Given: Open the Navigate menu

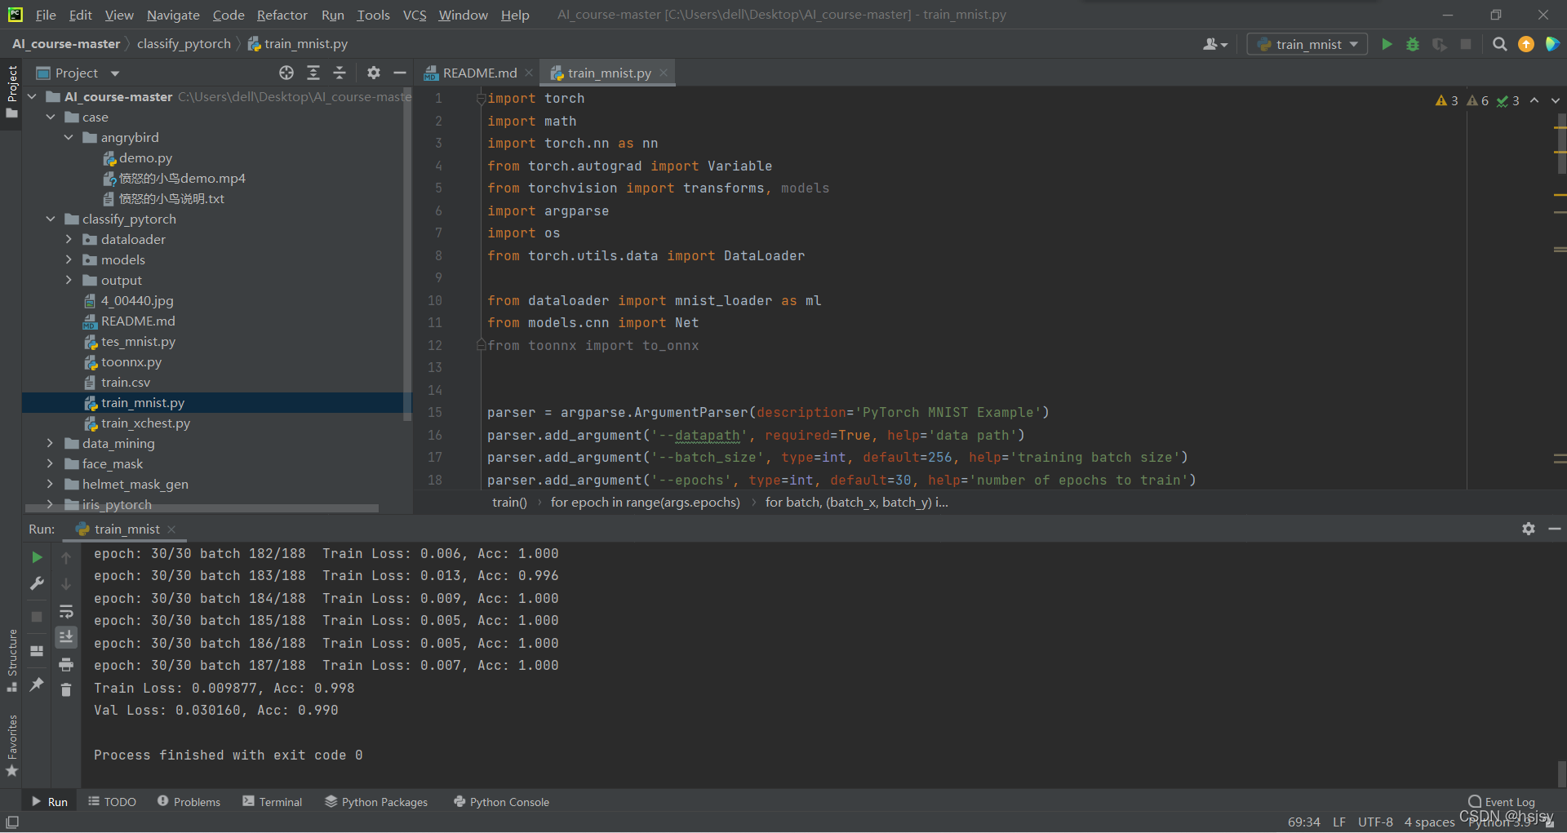Looking at the screenshot, I should tap(173, 15).
